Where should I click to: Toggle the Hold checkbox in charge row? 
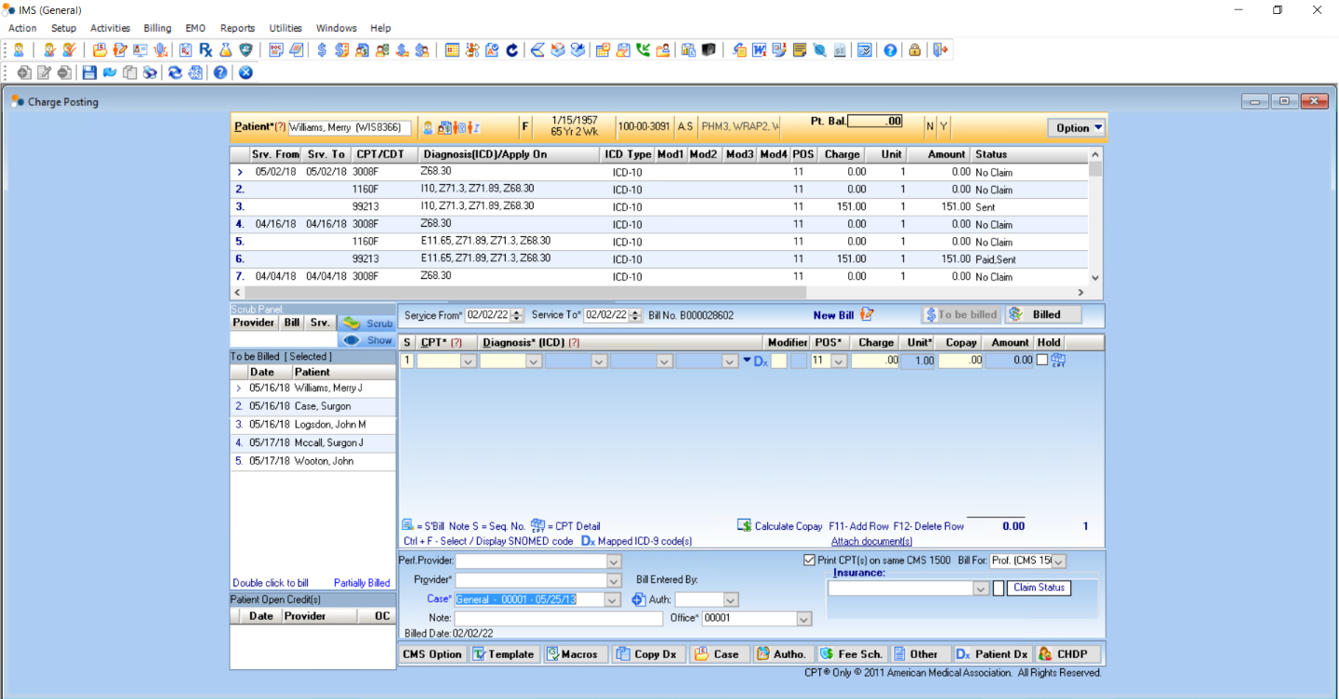pyautogui.click(x=1041, y=361)
